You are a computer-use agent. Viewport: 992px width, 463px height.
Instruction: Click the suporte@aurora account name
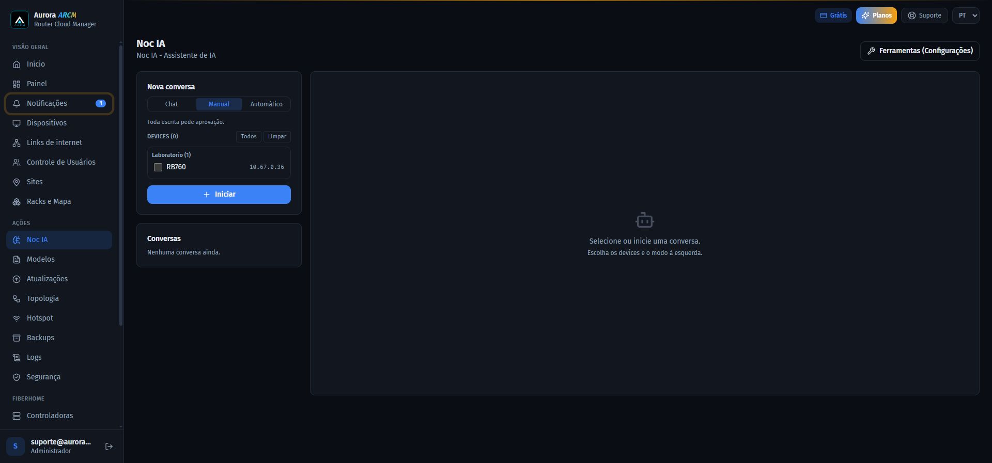pyautogui.click(x=61, y=442)
